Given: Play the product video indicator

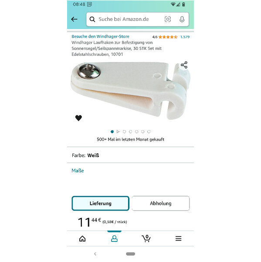Looking at the screenshot, I should tap(118, 132).
